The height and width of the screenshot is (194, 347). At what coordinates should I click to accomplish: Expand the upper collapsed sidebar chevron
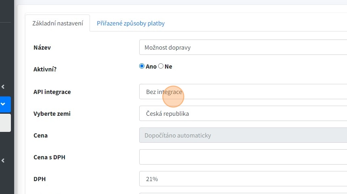(x=3, y=86)
